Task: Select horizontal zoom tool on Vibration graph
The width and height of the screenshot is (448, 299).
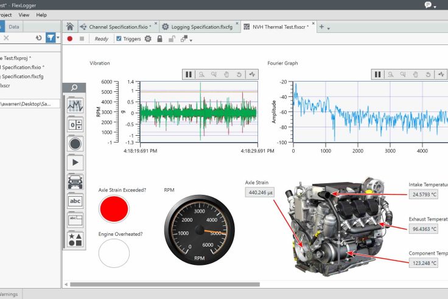Action: [214, 74]
